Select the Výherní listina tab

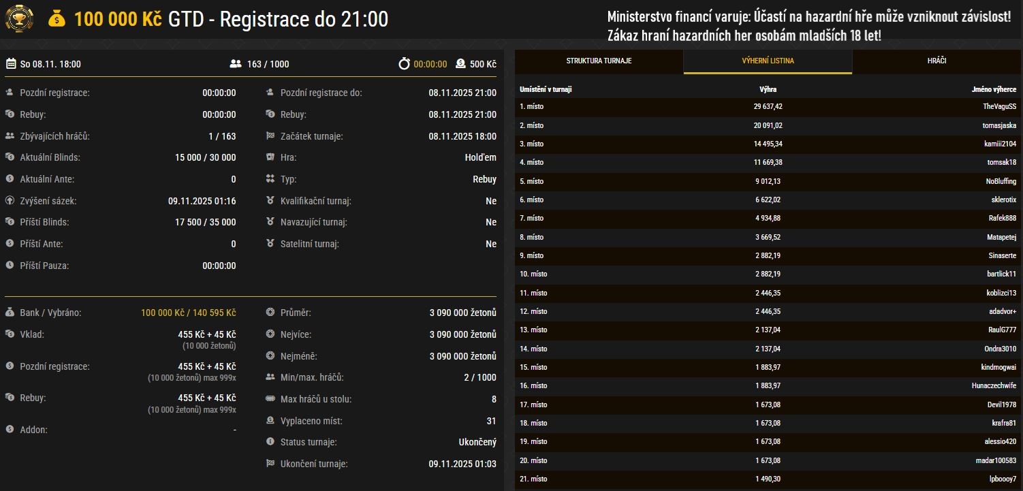click(x=768, y=61)
